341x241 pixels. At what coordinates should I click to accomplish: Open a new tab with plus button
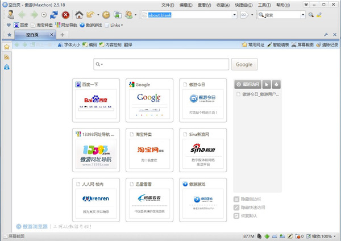[63, 35]
